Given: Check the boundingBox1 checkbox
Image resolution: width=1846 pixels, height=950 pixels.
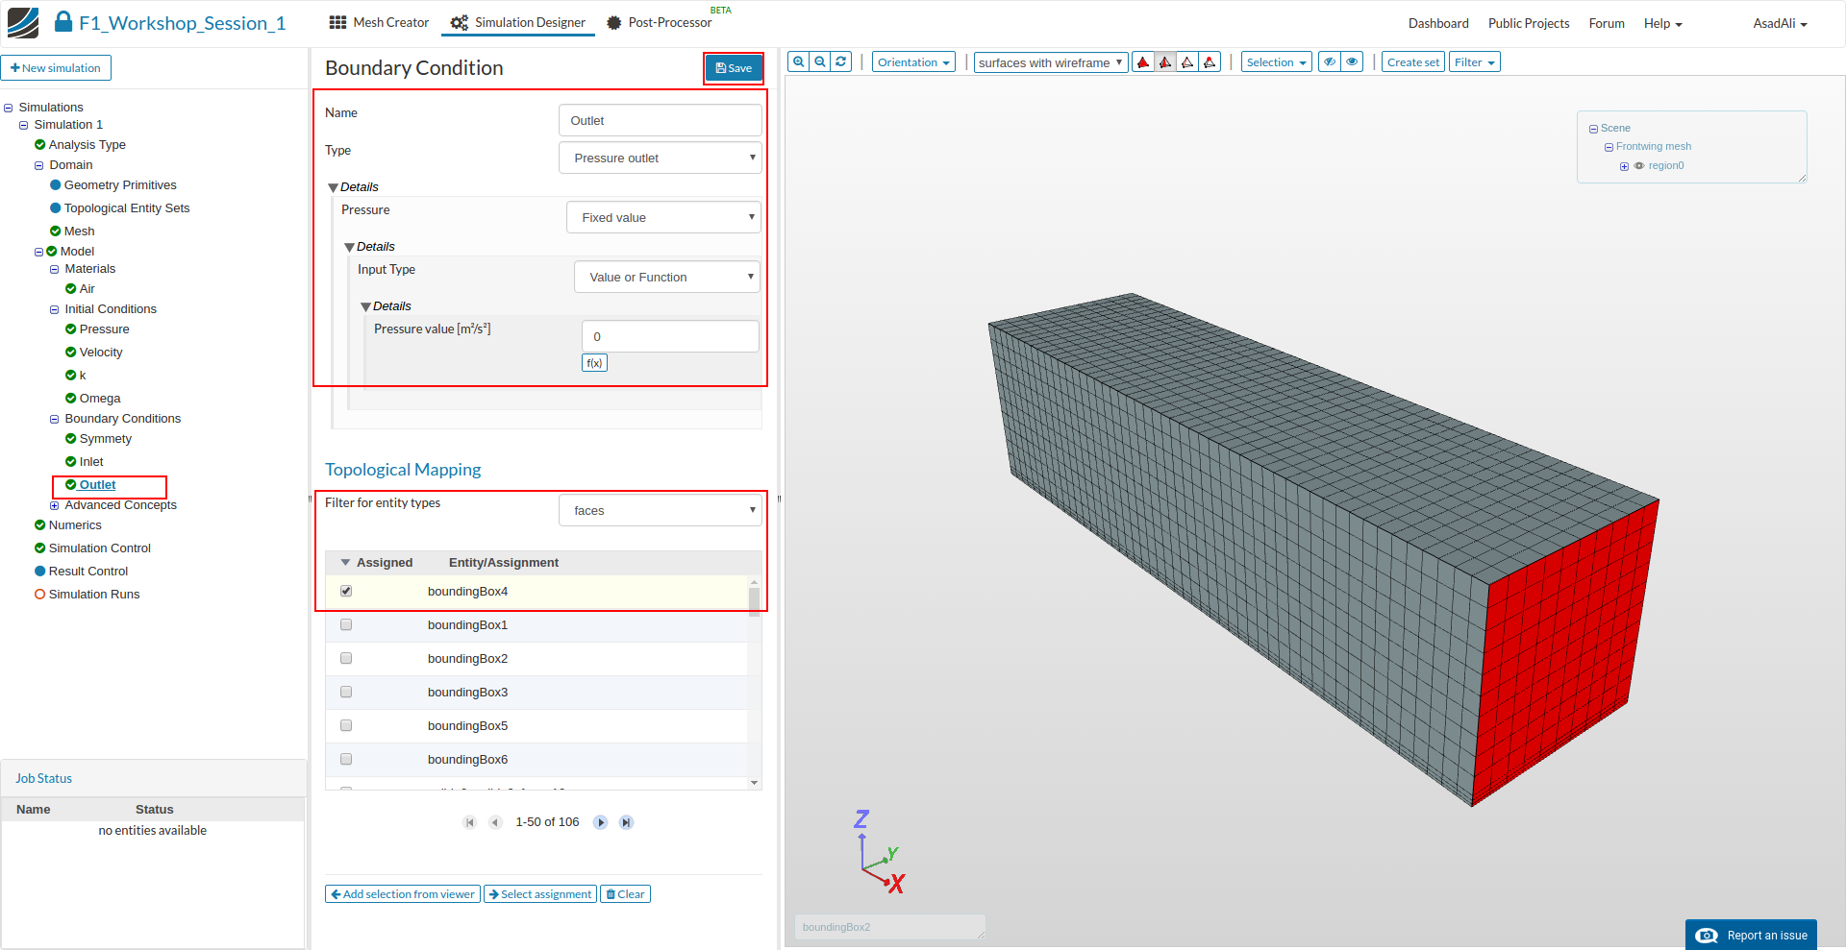Looking at the screenshot, I should pyautogui.click(x=346, y=625).
